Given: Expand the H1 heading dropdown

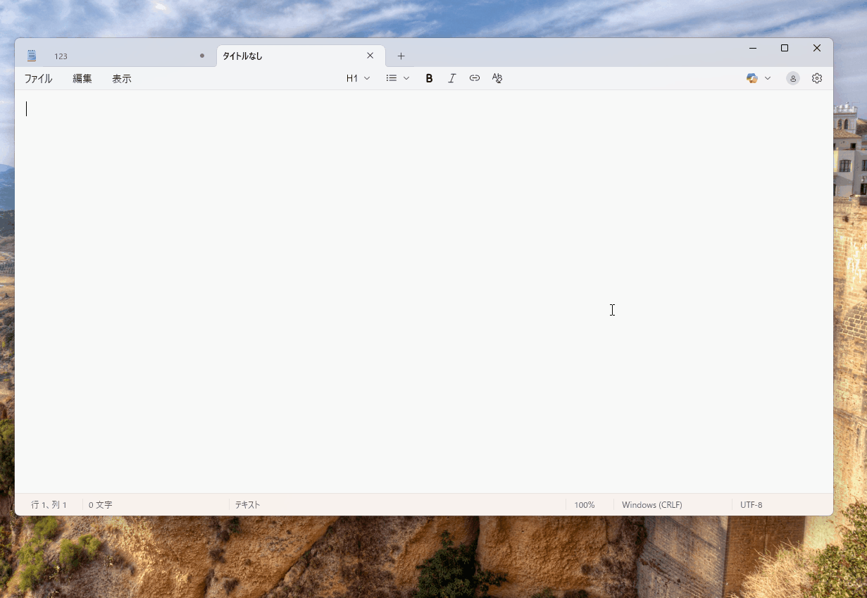Looking at the screenshot, I should (x=358, y=78).
